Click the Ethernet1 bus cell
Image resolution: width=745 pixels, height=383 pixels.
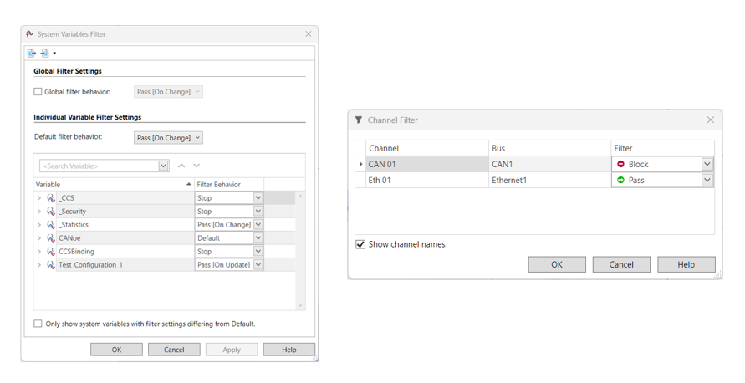point(549,180)
